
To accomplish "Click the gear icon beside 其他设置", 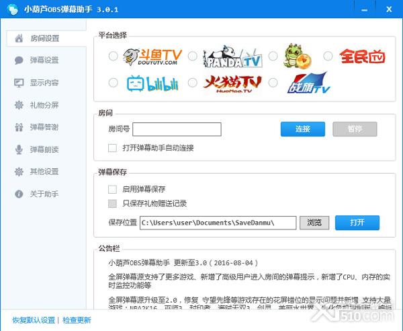I will (x=19, y=172).
